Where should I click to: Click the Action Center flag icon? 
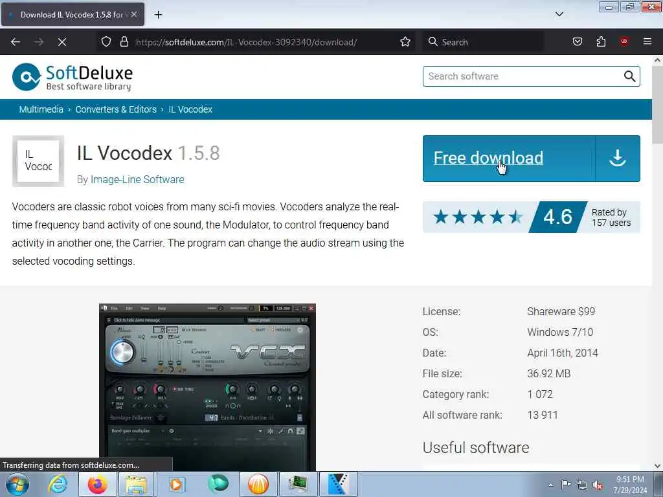pyautogui.click(x=565, y=484)
